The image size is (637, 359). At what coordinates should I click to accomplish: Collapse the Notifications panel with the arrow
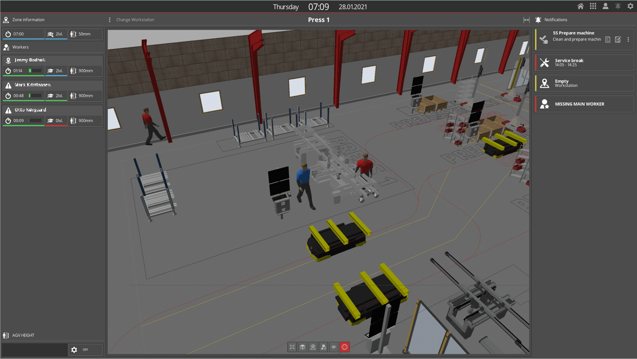pos(526,19)
